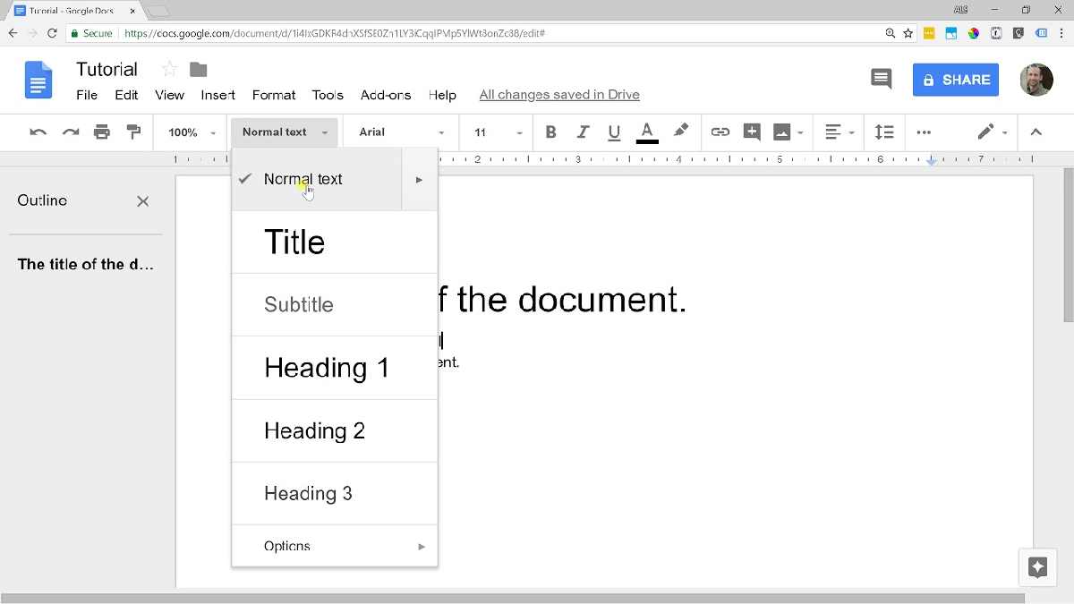This screenshot has height=604, width=1074.
Task: Apply the Heading 3 style
Action: (335, 494)
